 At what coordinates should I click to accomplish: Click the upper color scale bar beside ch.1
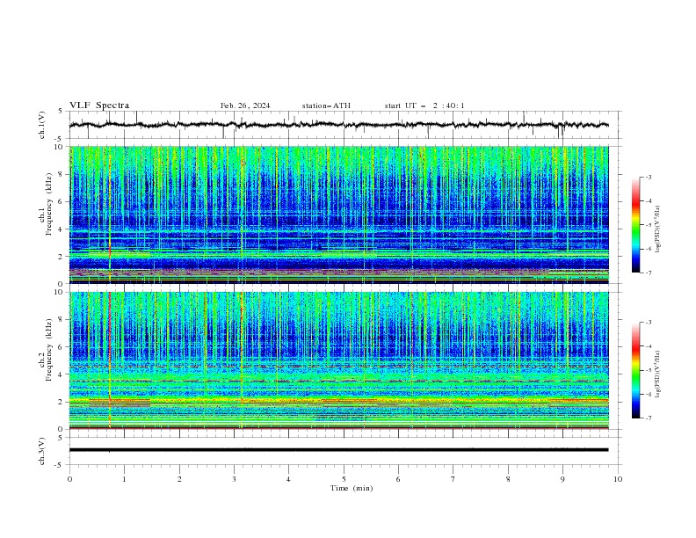click(635, 225)
